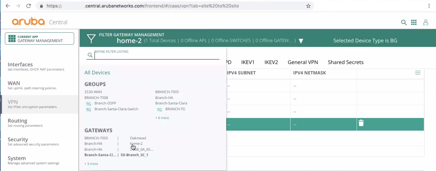Image resolution: width=436 pixels, height=171 pixels.
Task: Select the Branch-OSPF group
Action: (105, 103)
